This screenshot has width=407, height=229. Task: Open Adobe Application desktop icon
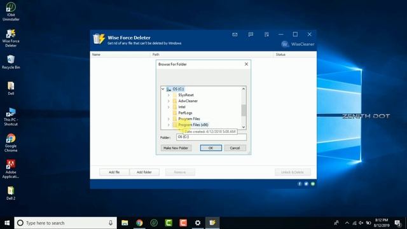click(x=11, y=169)
